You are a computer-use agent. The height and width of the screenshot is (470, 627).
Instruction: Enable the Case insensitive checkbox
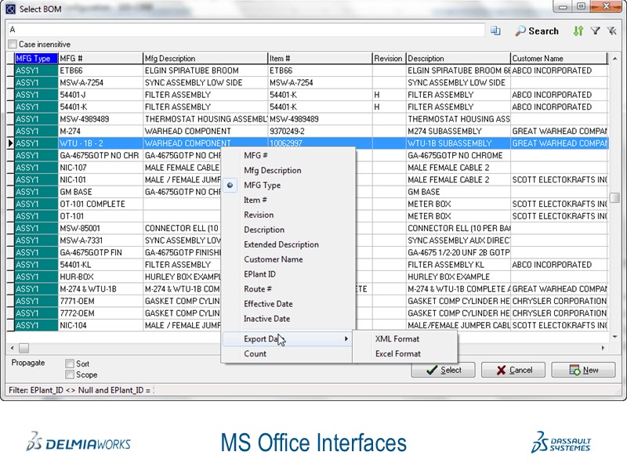click(x=13, y=45)
